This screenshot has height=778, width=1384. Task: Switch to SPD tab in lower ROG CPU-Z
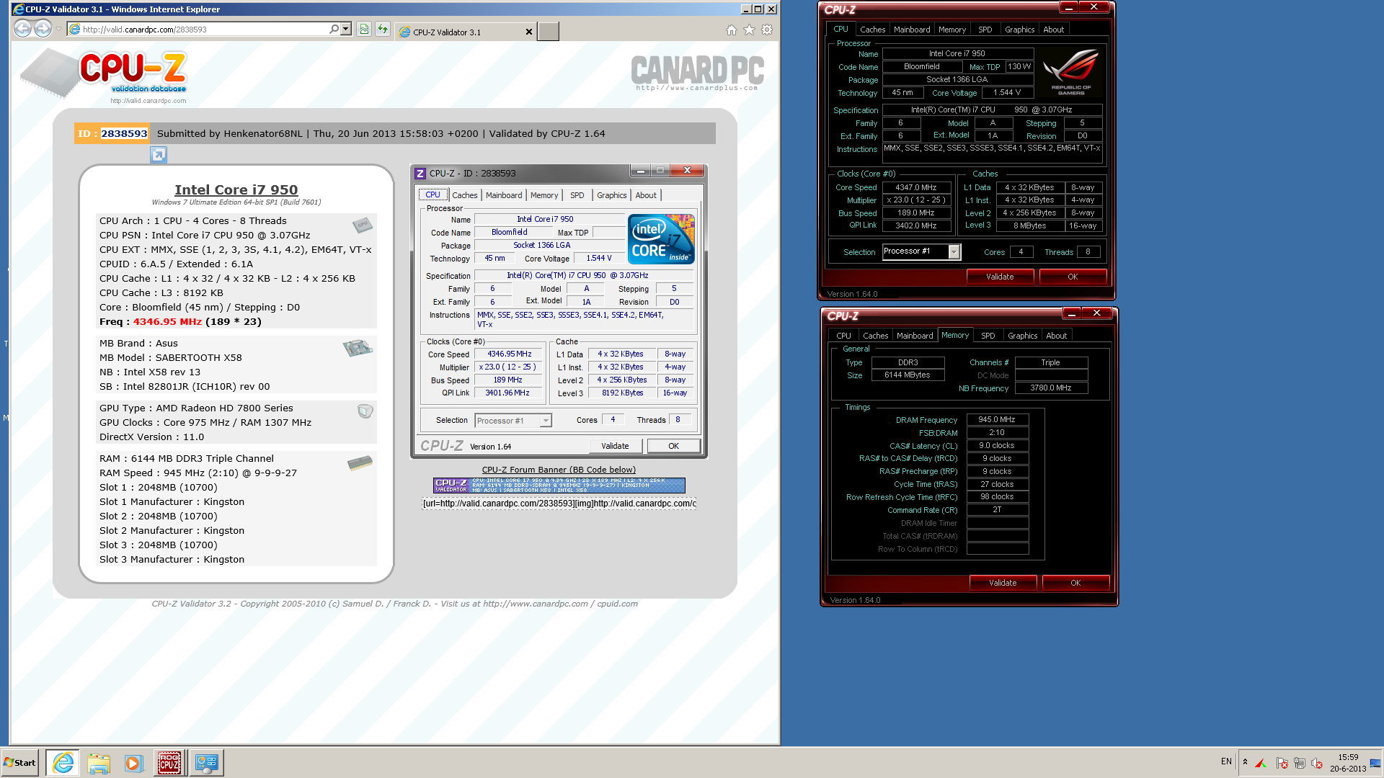coord(988,336)
